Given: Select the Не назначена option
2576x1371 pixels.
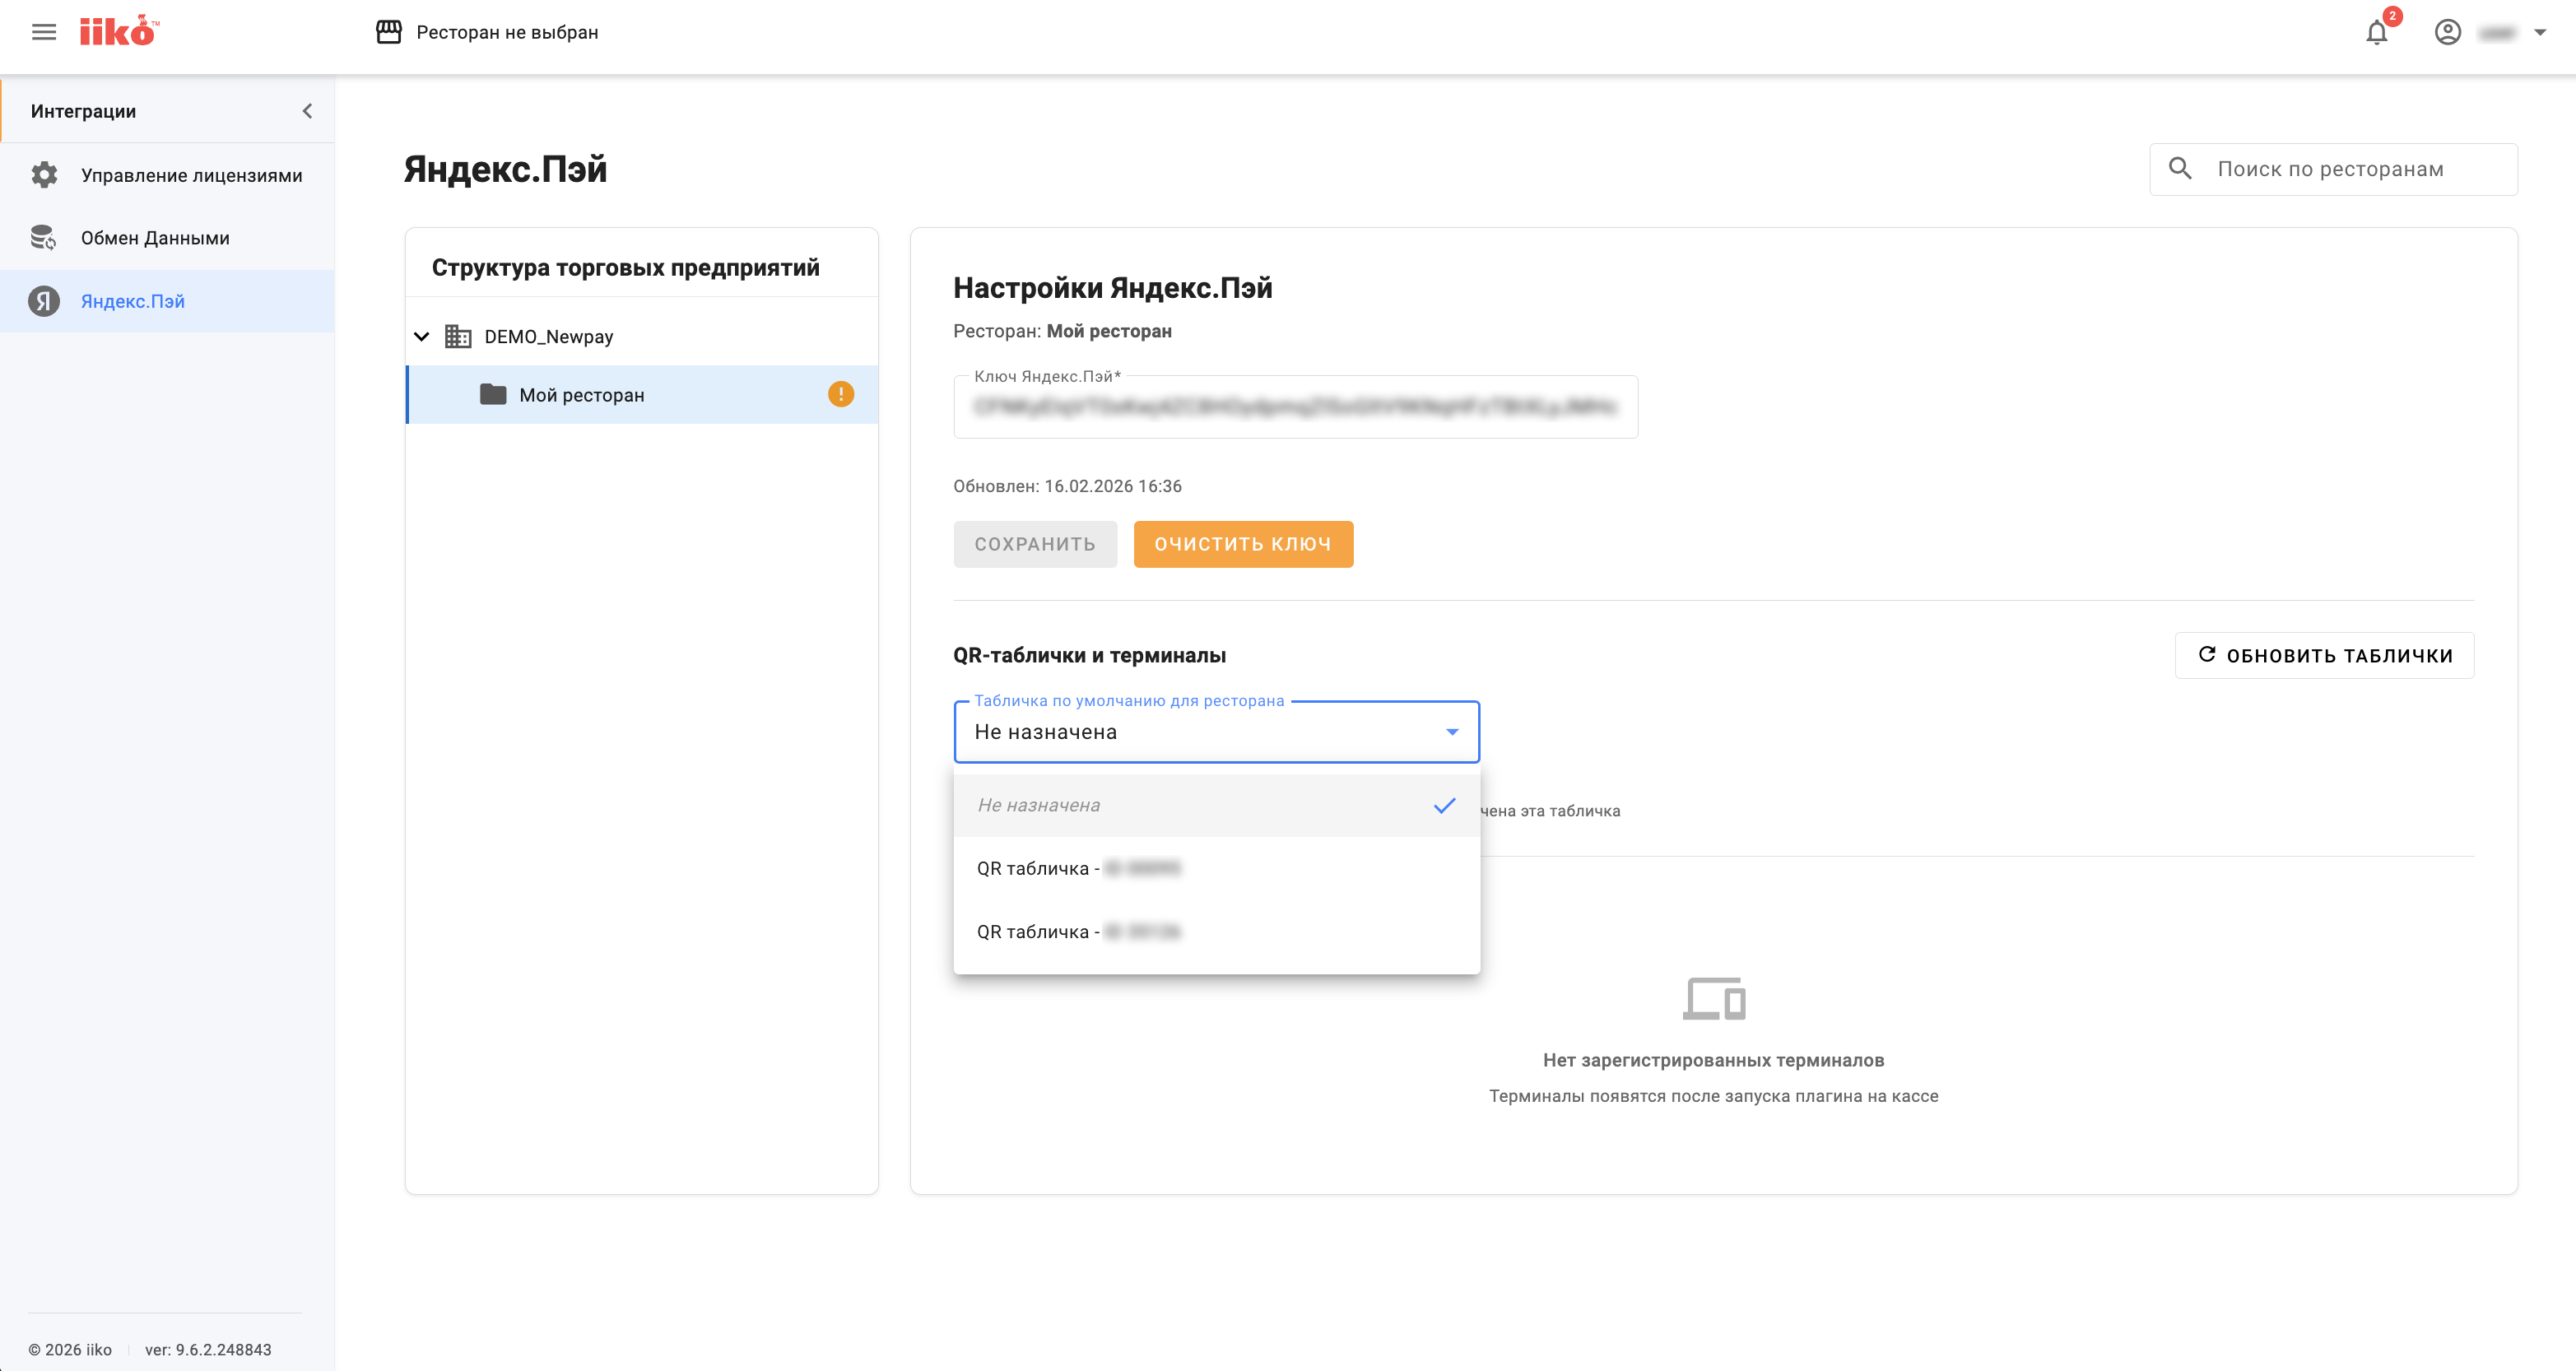Looking at the screenshot, I should pyautogui.click(x=1216, y=805).
